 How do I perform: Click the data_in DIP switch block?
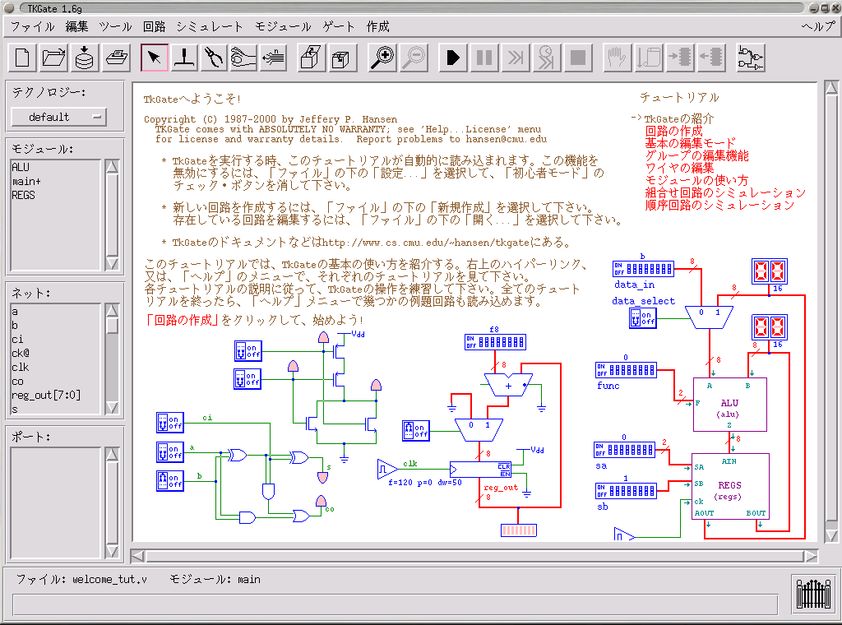[x=643, y=268]
